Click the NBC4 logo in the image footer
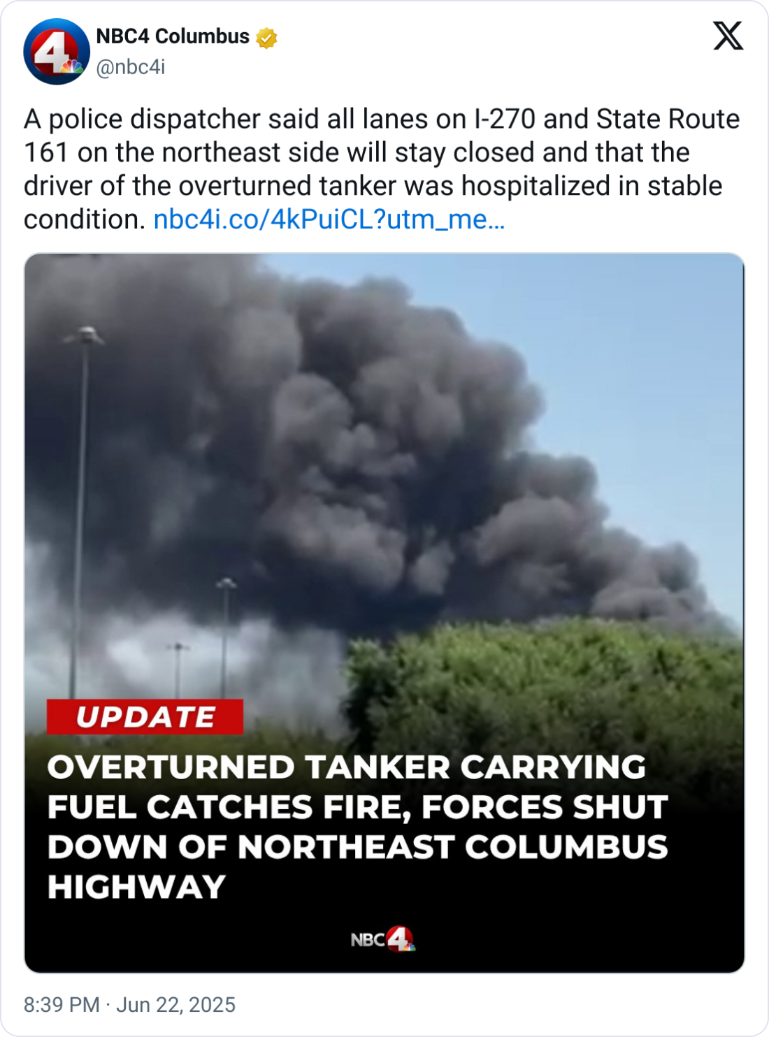This screenshot has height=1037, width=769. pyautogui.click(x=383, y=939)
